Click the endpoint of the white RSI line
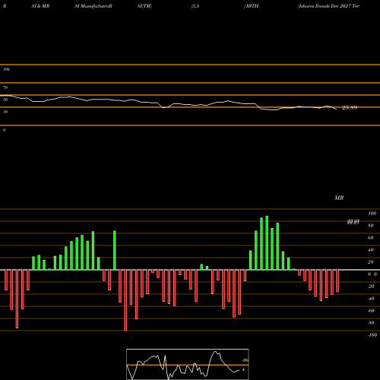This screenshot has width=380, height=380. [337, 109]
